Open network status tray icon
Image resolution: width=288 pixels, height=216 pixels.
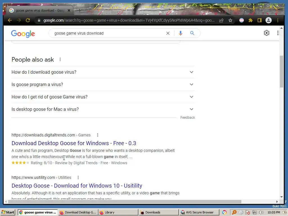(x=254, y=213)
